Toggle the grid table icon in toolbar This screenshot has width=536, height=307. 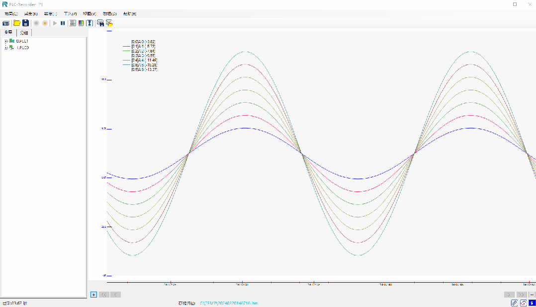[x=73, y=23]
